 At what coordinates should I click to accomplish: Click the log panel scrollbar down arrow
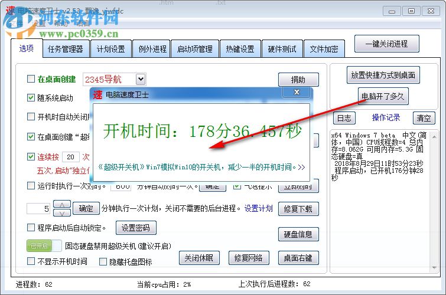(x=434, y=267)
